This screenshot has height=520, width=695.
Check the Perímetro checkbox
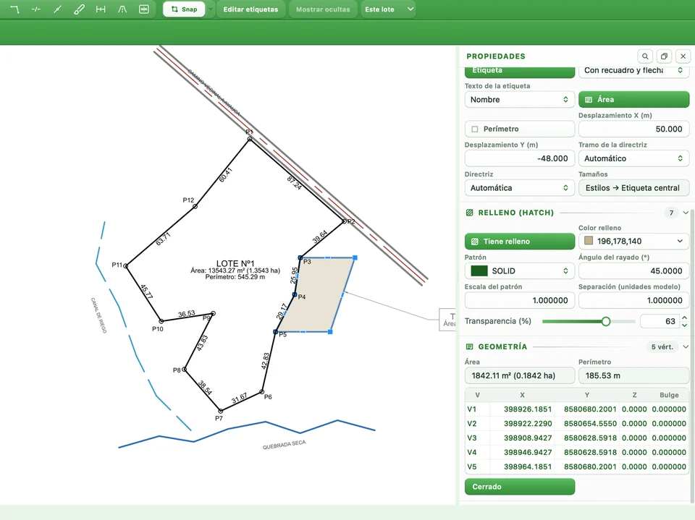pos(475,129)
